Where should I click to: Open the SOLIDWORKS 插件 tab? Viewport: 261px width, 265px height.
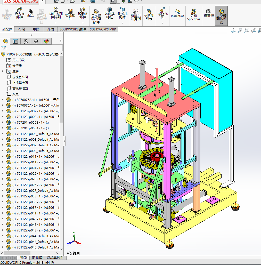tap(73, 29)
